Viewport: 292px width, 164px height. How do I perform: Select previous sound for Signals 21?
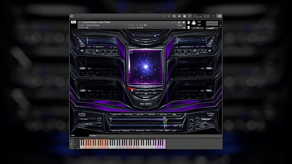point(94,47)
